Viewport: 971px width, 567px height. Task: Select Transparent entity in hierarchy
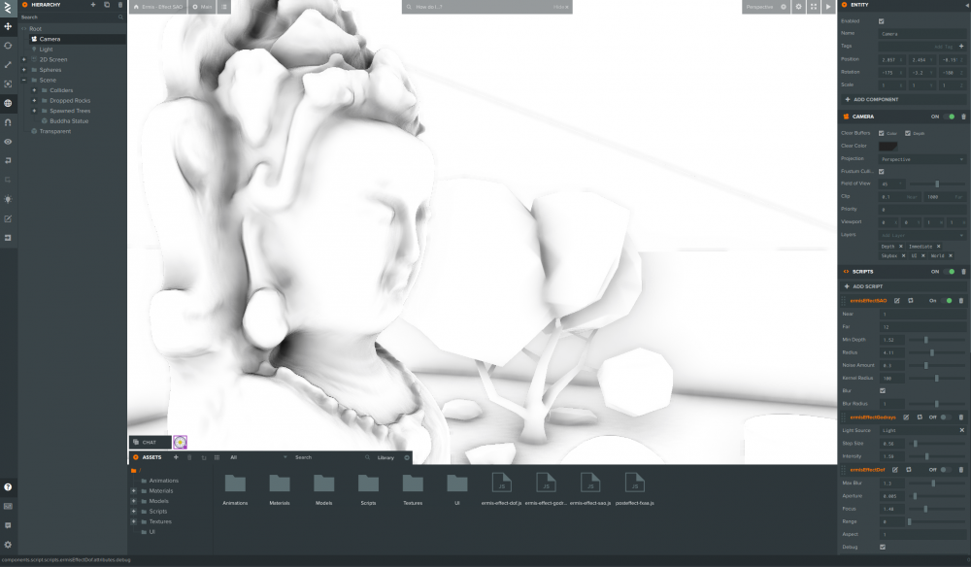55,131
